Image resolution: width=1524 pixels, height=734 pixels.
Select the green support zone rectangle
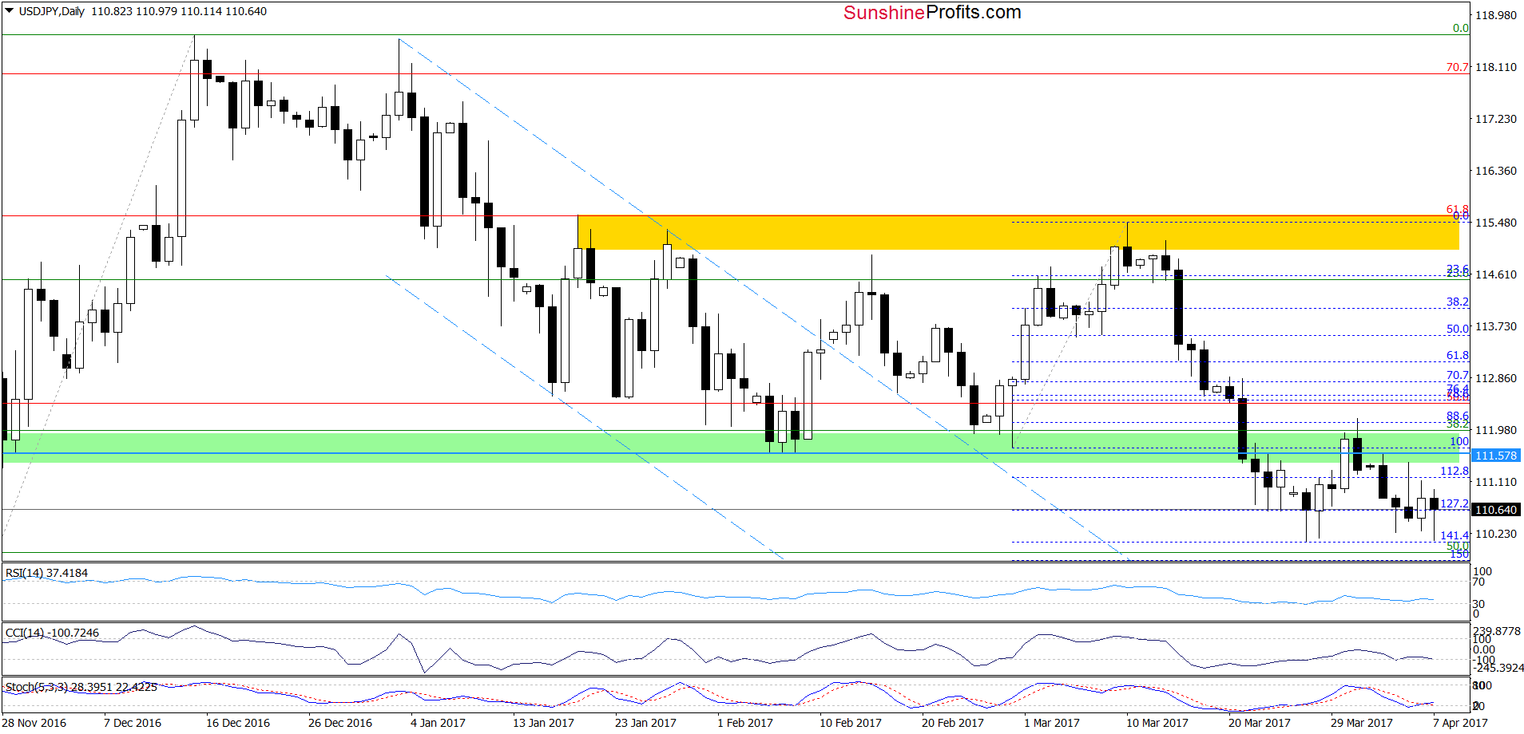[x=731, y=448]
